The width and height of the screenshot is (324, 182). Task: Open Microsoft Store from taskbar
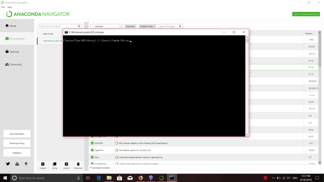(119, 178)
